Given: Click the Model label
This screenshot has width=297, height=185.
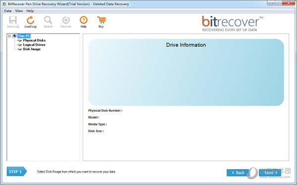Looking at the screenshot, I should click(94, 117).
